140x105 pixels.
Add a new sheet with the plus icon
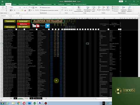pos(46,98)
